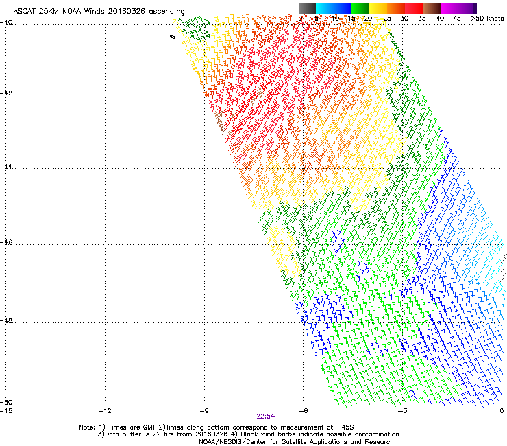The image size is (507, 446).
Task: Click the longitude label '0' at the bottom-right axis corner
Action: (x=502, y=411)
